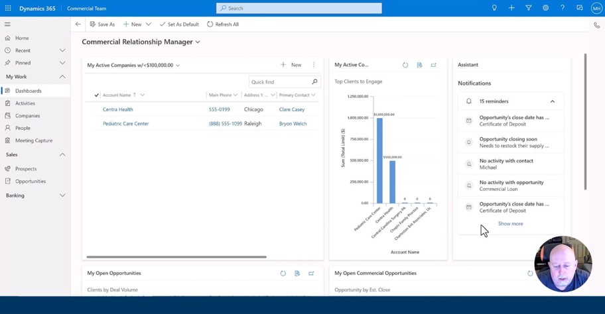Open Clare Casey contact link
Viewport: 605px width, 314px height.
292,109
